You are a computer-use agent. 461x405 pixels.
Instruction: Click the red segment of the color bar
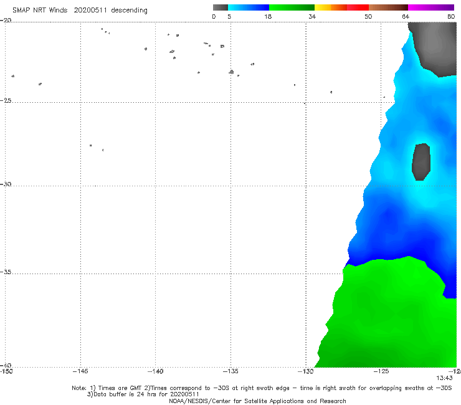358,7
